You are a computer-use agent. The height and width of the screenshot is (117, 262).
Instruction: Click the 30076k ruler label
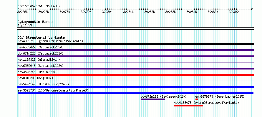pos(23,12)
